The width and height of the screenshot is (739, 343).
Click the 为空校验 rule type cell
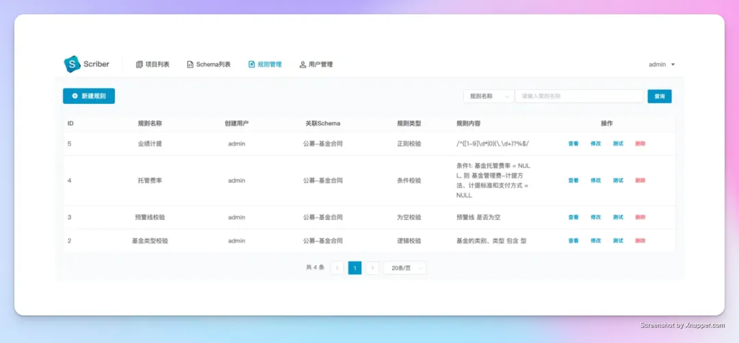(409, 217)
